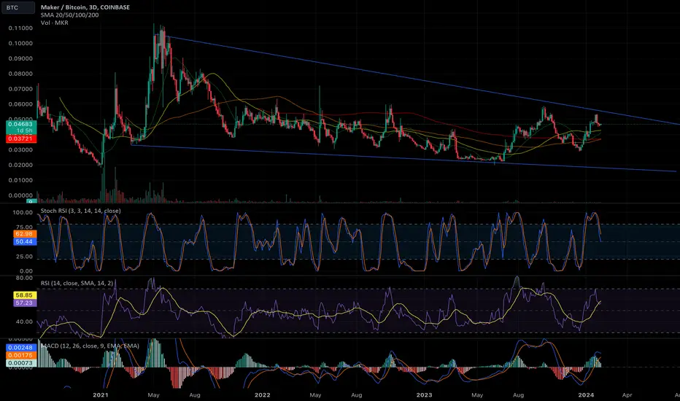Click the 0.08000 price axis label
The height and width of the screenshot is (401, 680).
[20, 74]
